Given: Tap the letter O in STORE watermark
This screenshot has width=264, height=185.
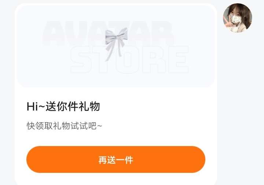Looking at the screenshot, I should (x=129, y=60).
